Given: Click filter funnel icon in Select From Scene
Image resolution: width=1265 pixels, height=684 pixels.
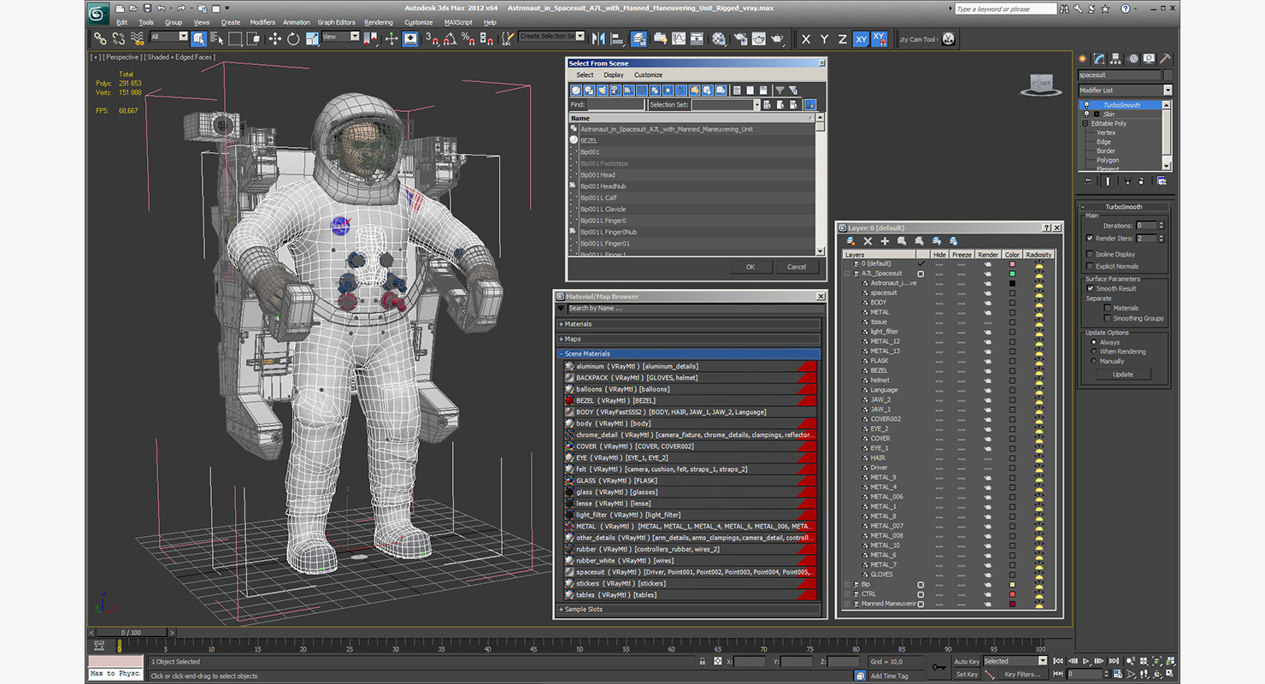Looking at the screenshot, I should (779, 90).
